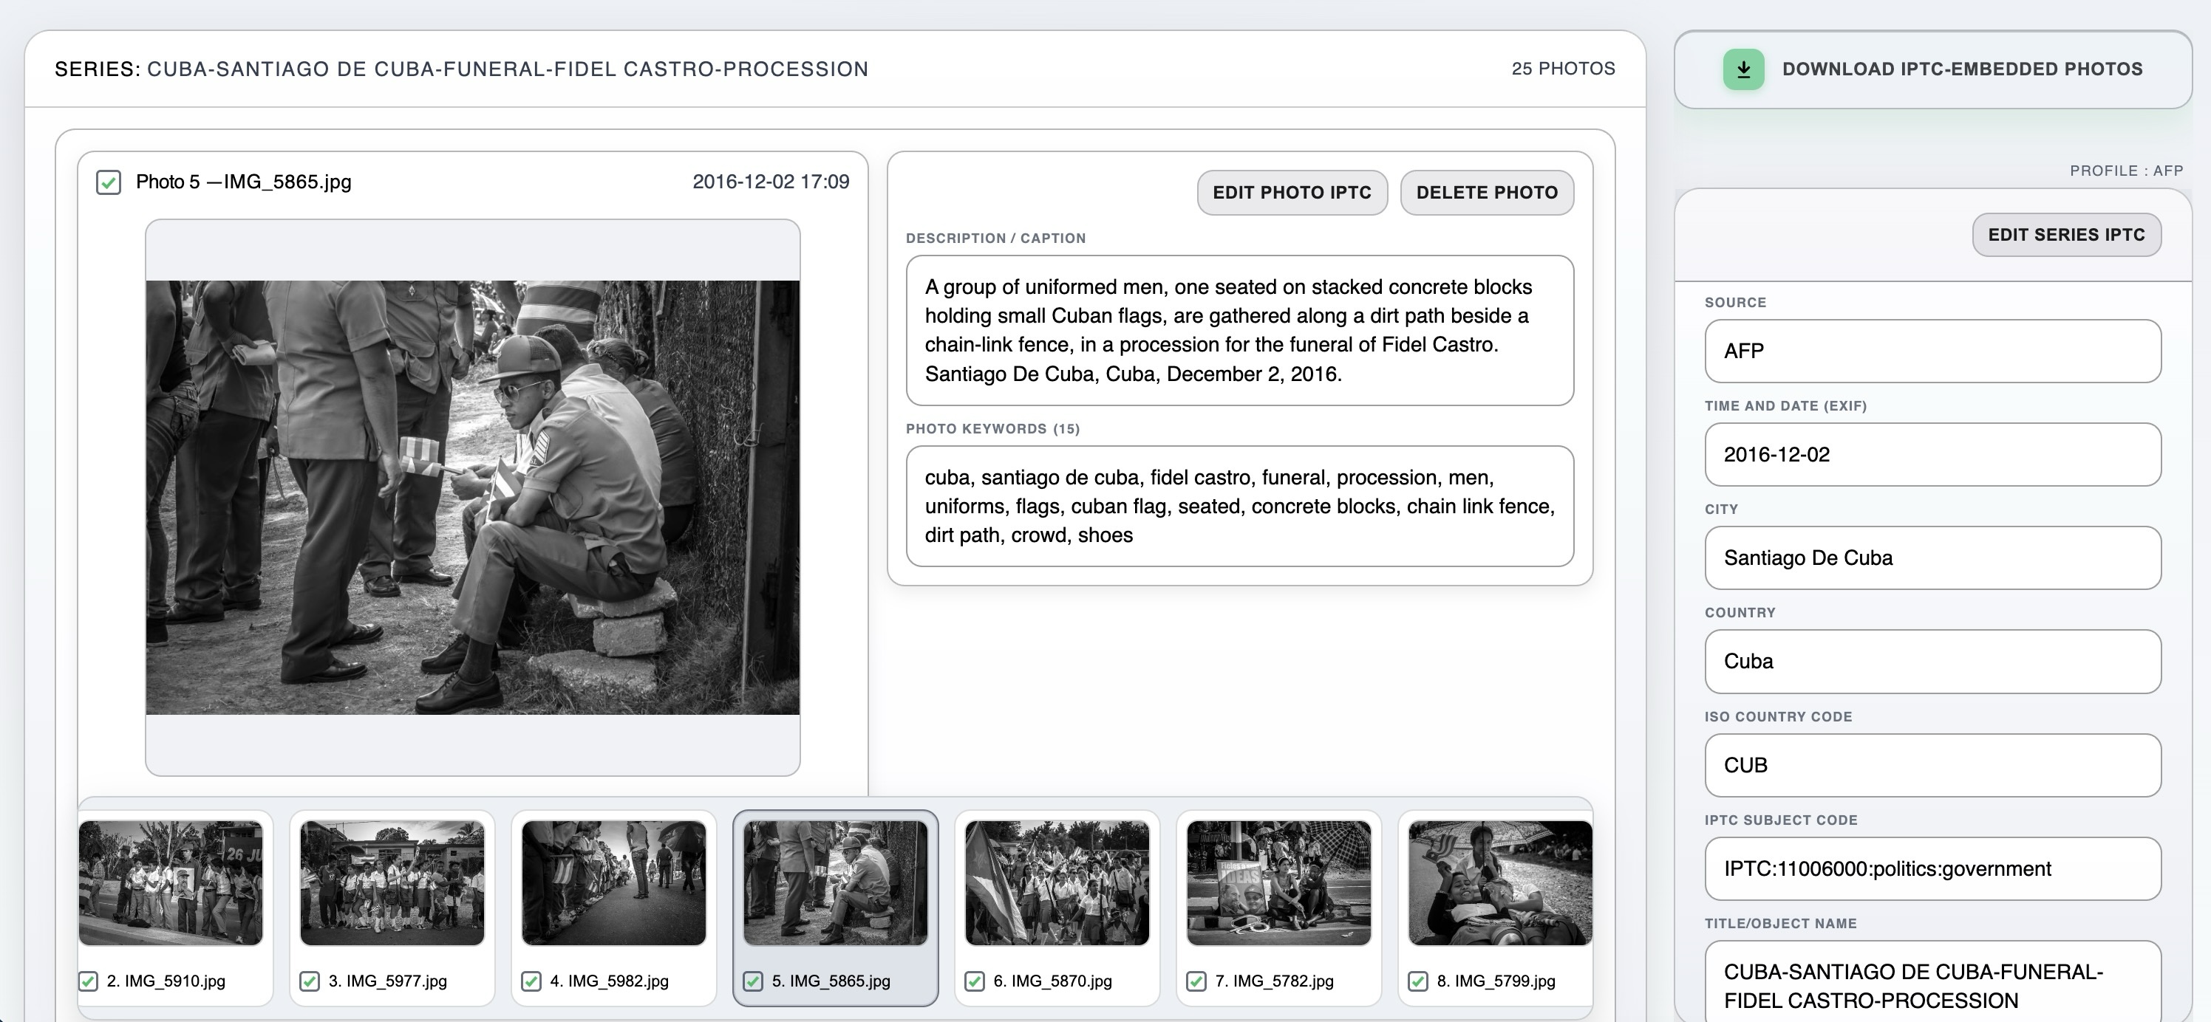Toggle checkbox for 2. IMG_5910.jpg thumbnail
2211x1022 pixels.
click(x=87, y=981)
